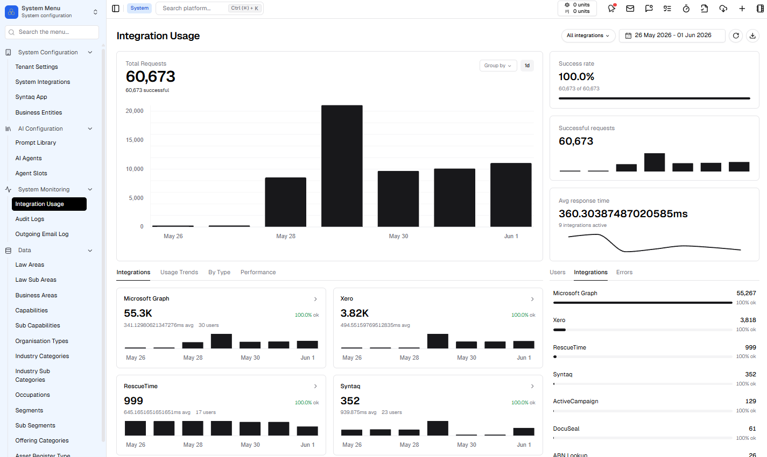Click the System Menu app logo
The height and width of the screenshot is (457, 767).
tap(11, 11)
